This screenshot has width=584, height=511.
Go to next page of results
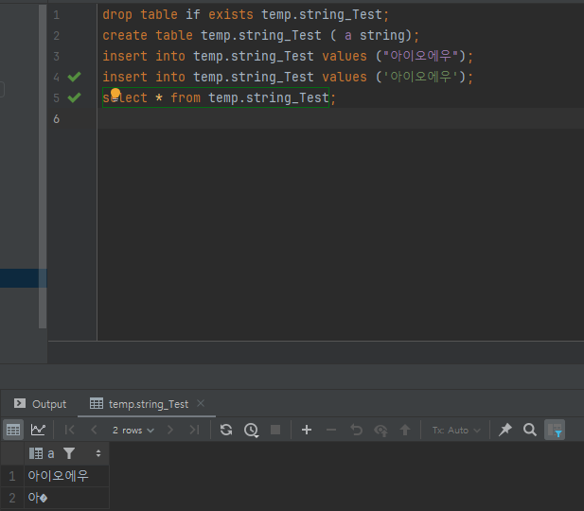[x=170, y=430]
